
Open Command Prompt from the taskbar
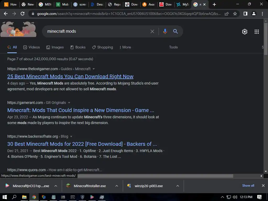[x=73, y=197]
